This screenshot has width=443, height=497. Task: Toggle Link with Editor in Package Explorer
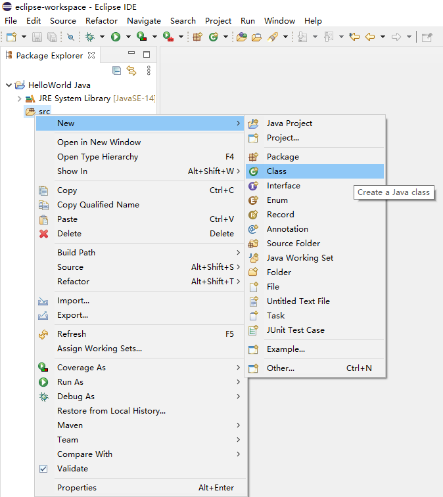131,70
